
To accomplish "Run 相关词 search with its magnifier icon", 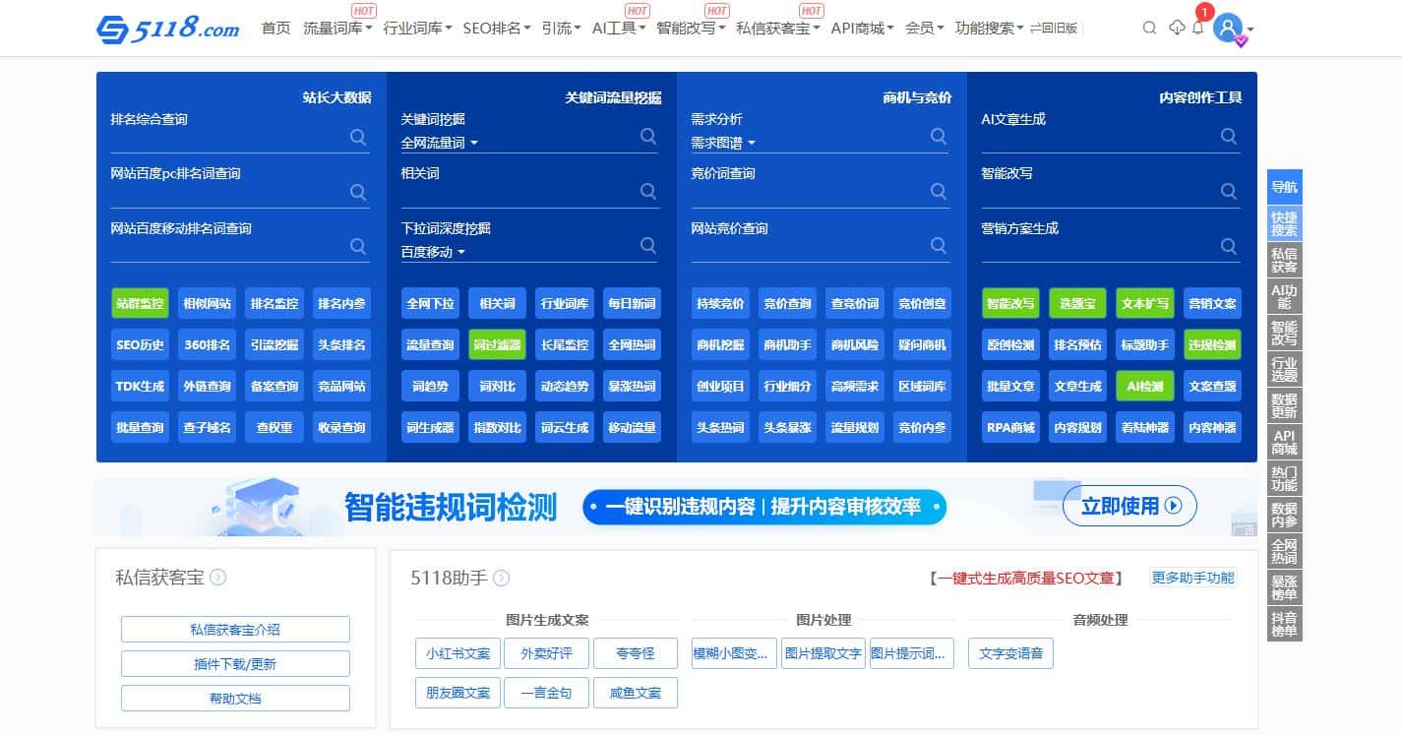I will click(x=648, y=191).
